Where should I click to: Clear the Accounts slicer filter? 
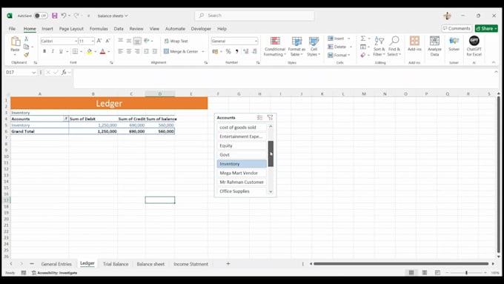pyautogui.click(x=270, y=118)
